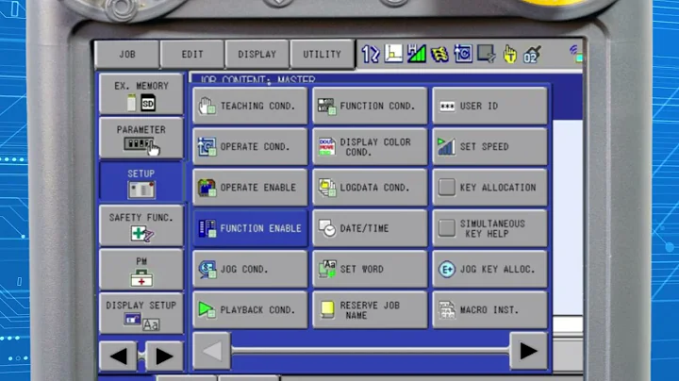Viewport: 679px width, 381px height.
Task: Click the monitor screen status icon
Action: (487, 54)
